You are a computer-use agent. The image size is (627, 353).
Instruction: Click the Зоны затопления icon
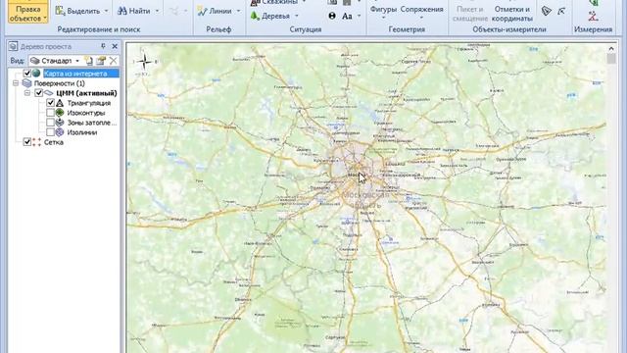60,122
